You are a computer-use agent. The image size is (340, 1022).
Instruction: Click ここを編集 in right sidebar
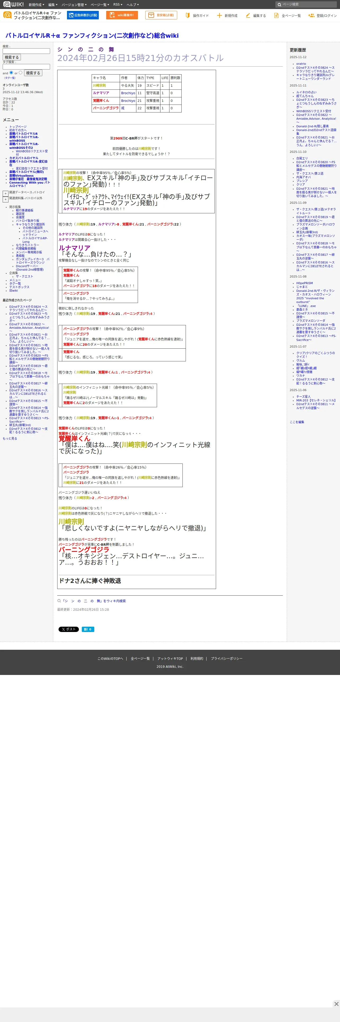point(297,422)
